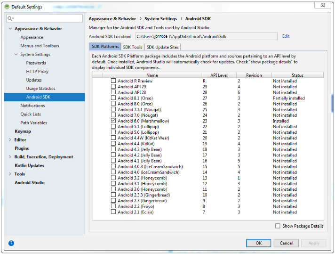This screenshot has width=335, height=254.
Task: Check the Android API 28 checkbox
Action: (113, 92)
